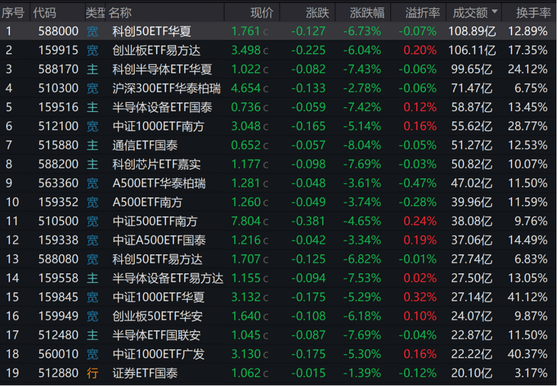Screen dimensions: 557x386
Task: Click stock code 512100
Action: 58,126
